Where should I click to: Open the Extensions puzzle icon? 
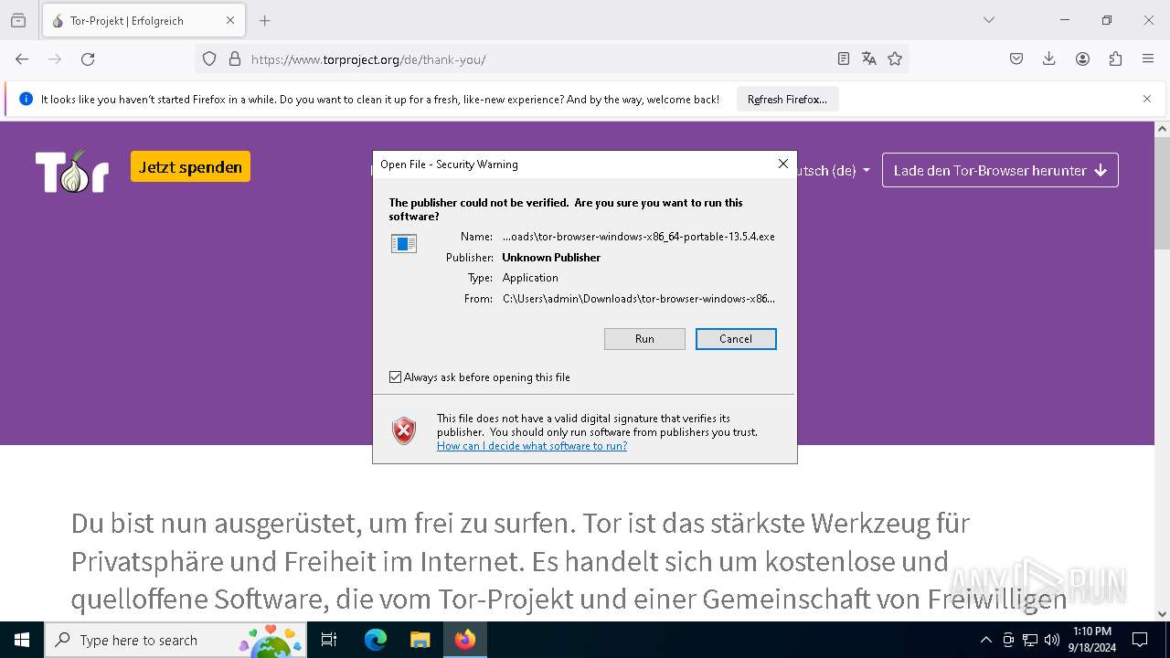(1115, 59)
